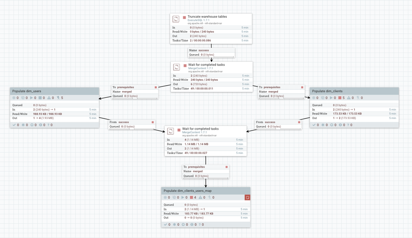This screenshot has width=412, height=238.
Task: Click the running count play icon in Populate dim_users
Action: click(31, 98)
